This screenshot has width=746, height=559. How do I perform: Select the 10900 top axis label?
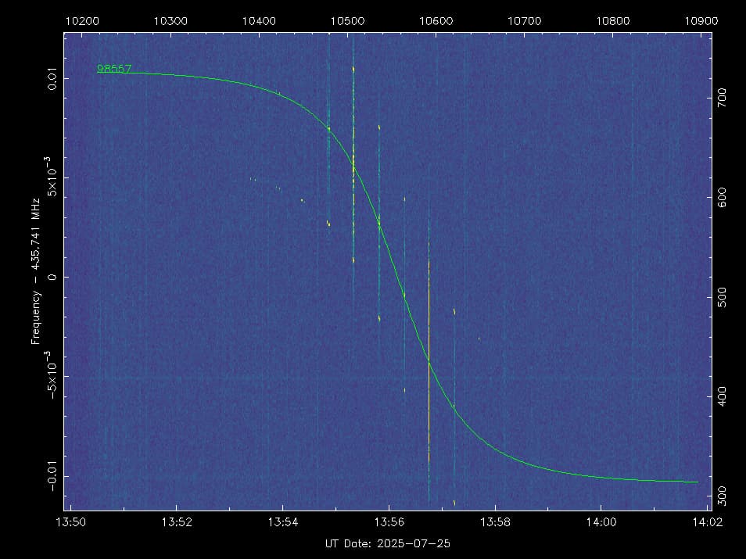pyautogui.click(x=700, y=21)
